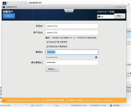The width and height of the screenshot is (131, 107).
Task: Click the username length hint text
Action: coord(72,38)
